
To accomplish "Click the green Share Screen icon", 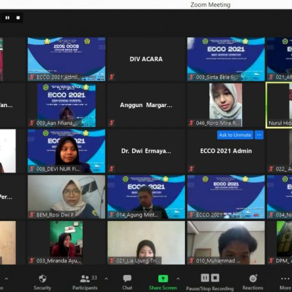I will coord(163,279).
